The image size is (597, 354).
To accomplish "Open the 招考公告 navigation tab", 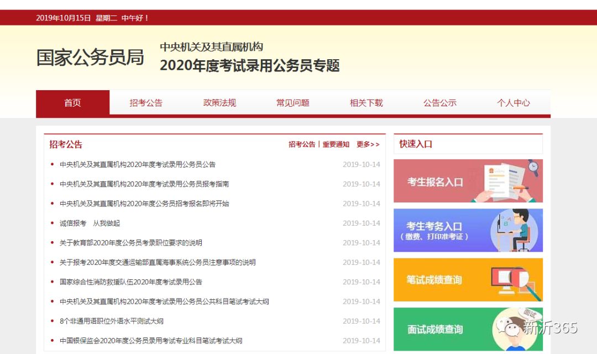I will tap(146, 103).
